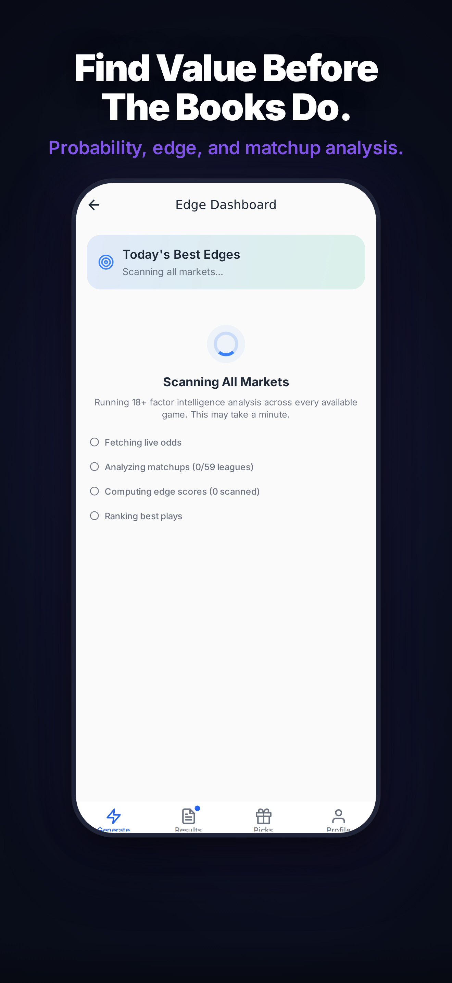
Task: Tap the Picks gift icon
Action: [263, 816]
